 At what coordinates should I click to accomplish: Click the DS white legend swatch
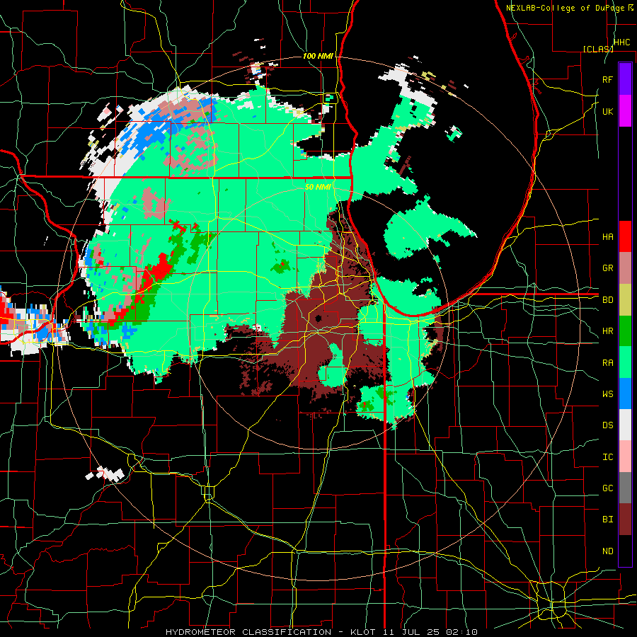(x=625, y=425)
